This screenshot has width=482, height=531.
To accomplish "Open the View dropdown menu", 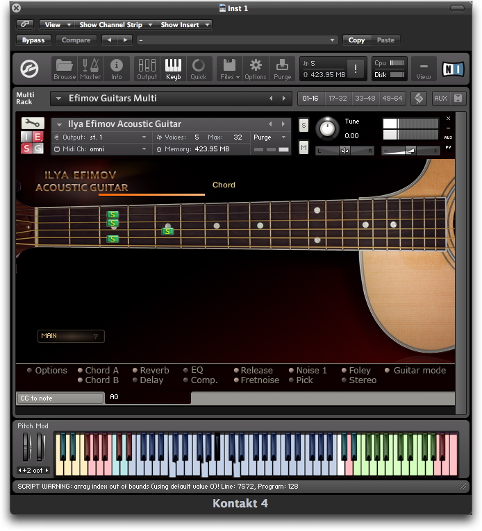I will pos(56,25).
